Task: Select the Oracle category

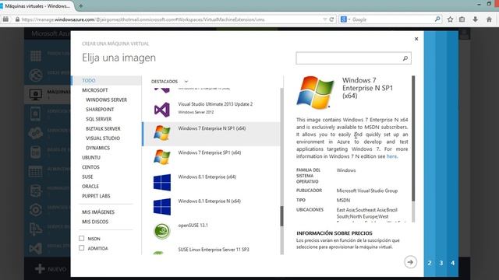Action: pos(90,187)
